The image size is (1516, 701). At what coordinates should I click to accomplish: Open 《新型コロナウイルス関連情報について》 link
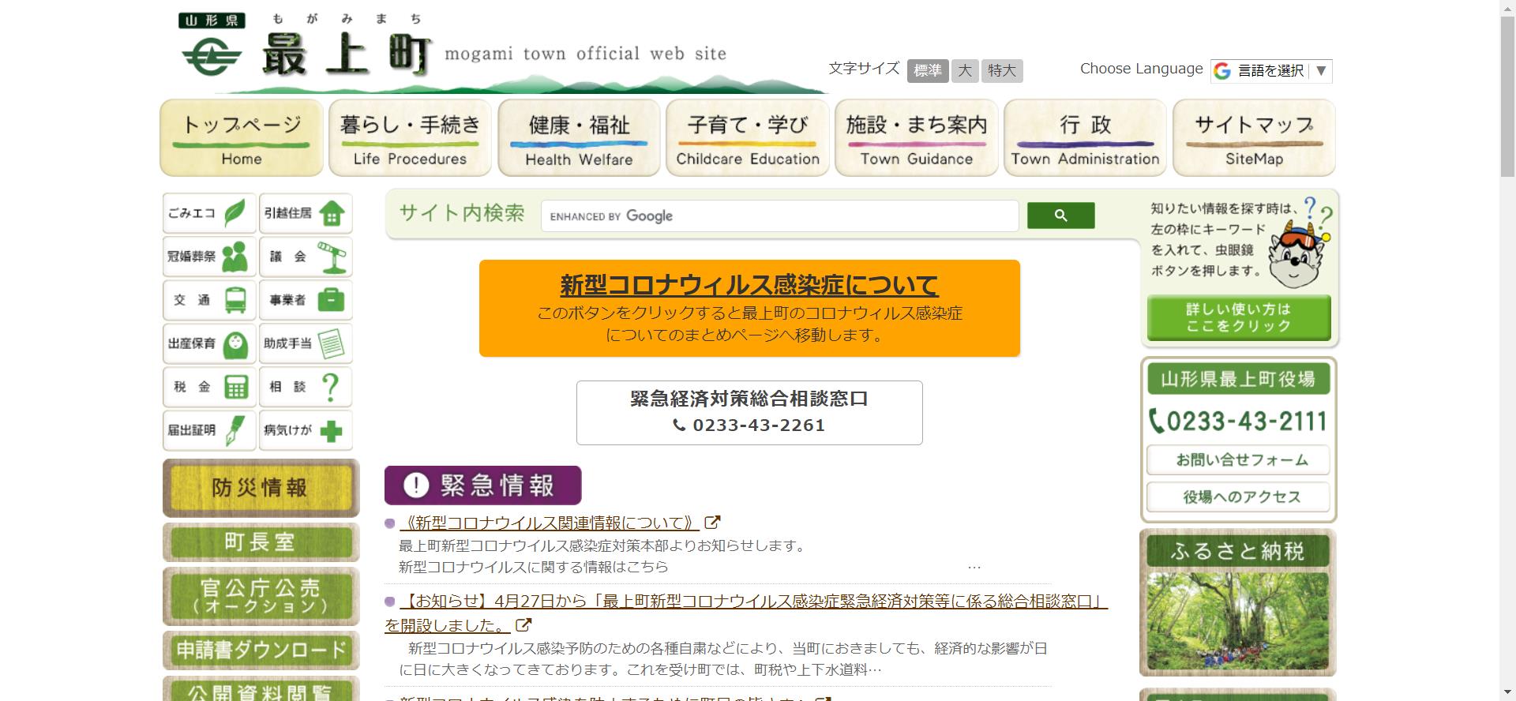(550, 523)
